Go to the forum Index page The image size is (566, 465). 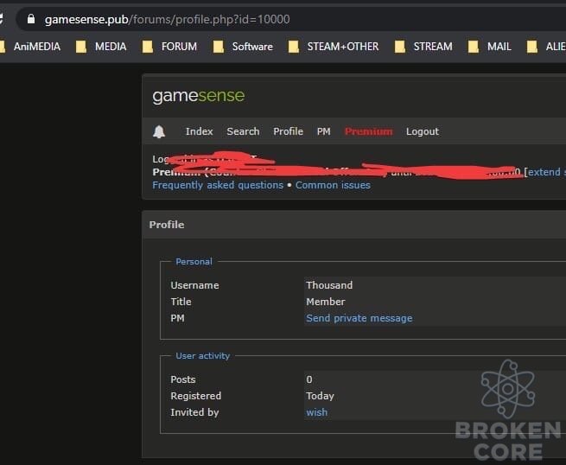click(200, 131)
